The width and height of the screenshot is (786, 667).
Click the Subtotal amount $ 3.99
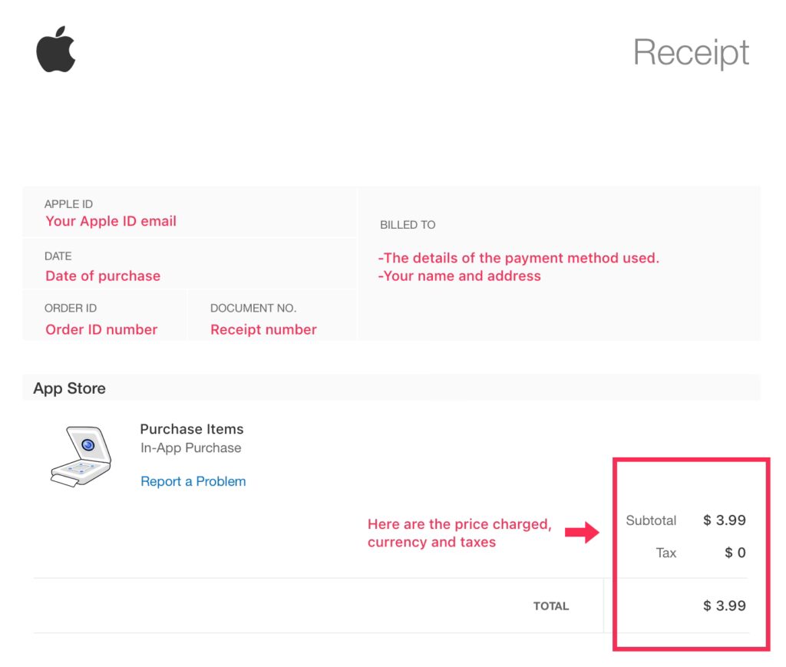point(725,520)
